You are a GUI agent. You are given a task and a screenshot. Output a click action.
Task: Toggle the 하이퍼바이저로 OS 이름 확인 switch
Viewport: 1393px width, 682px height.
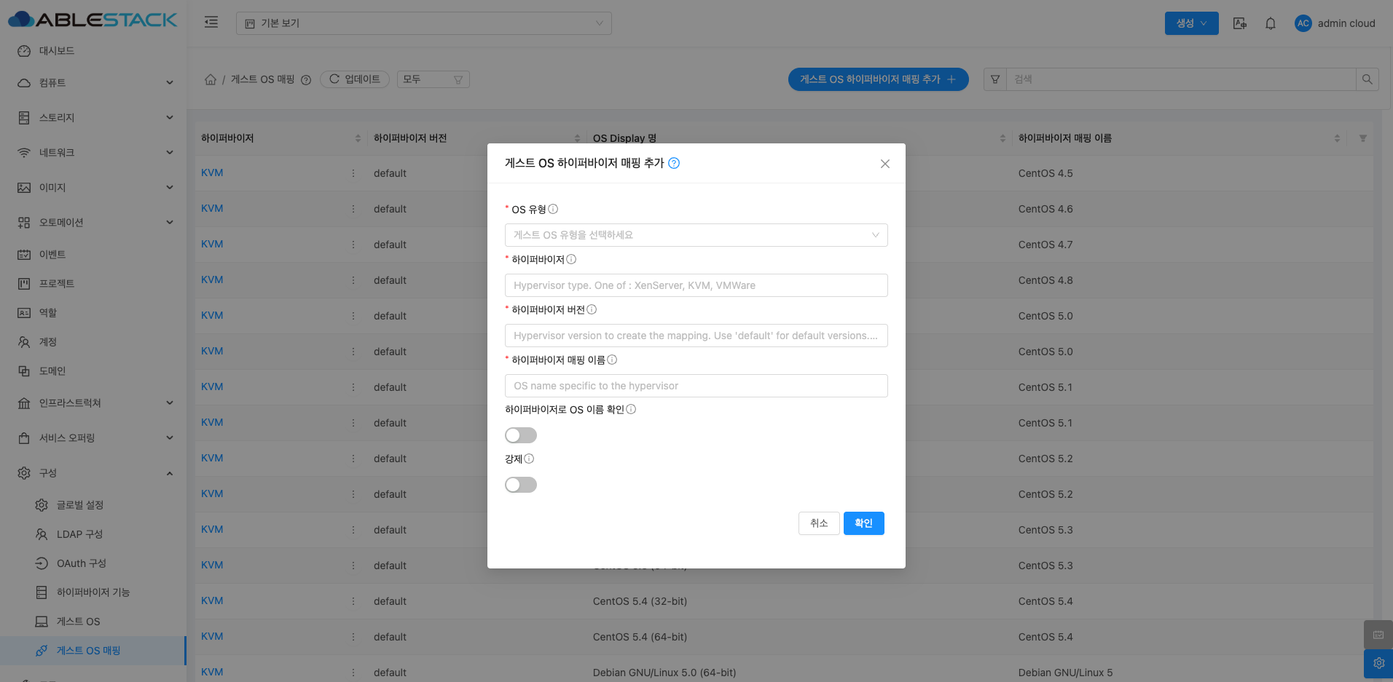[520, 435]
